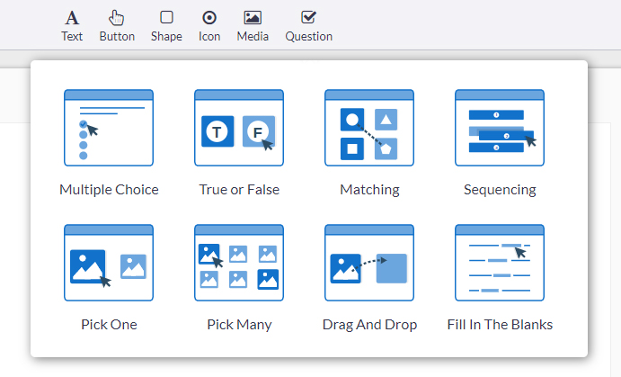Select the Text tool in toolbar
The image size is (621, 377).
[x=72, y=26]
